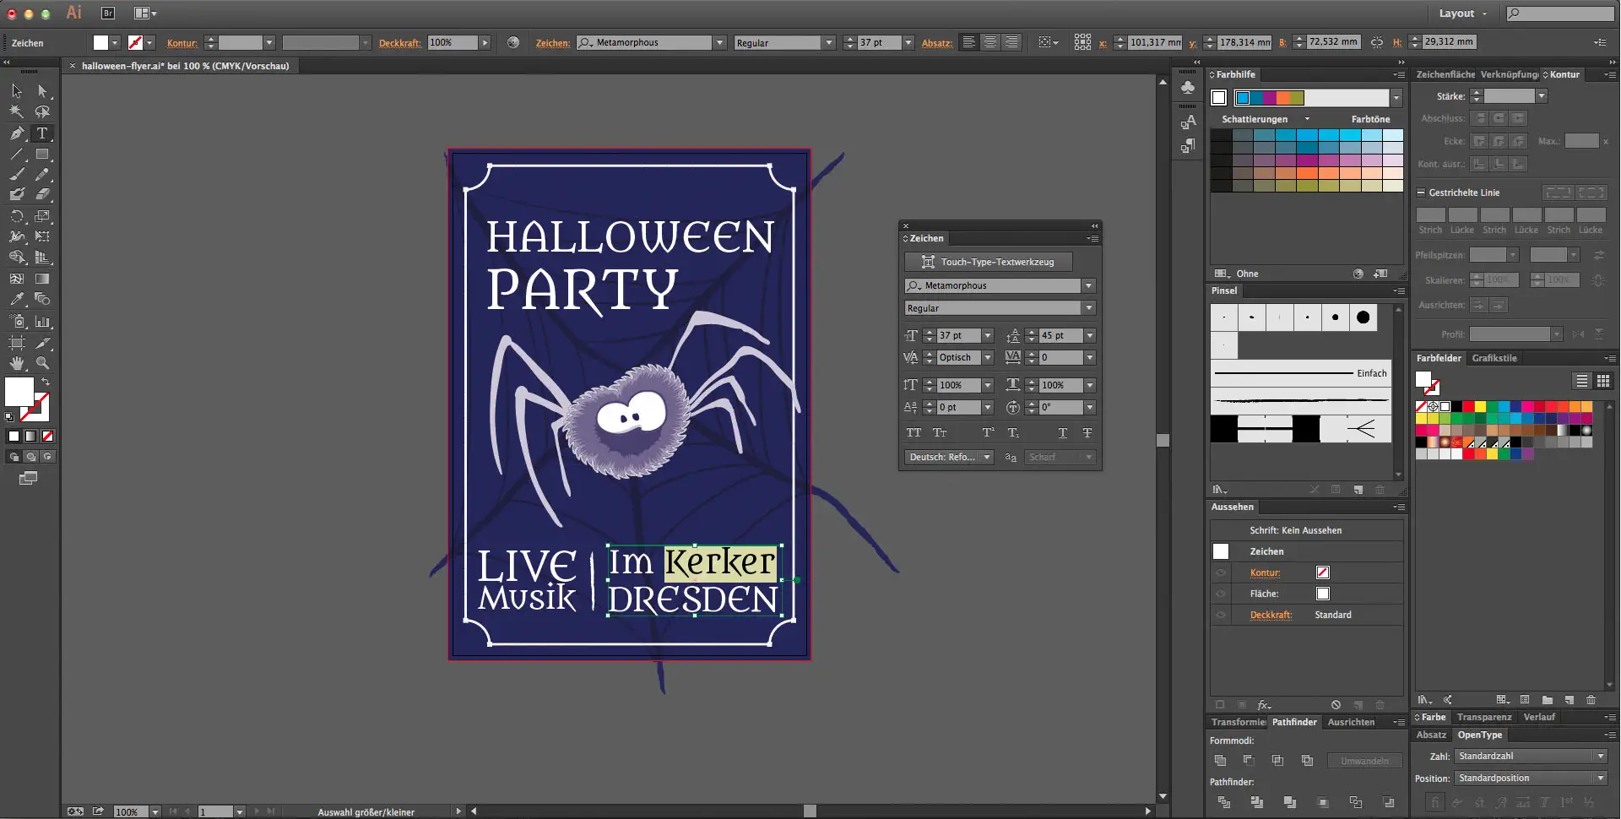Select the Type tool in the toolbar

41,133
